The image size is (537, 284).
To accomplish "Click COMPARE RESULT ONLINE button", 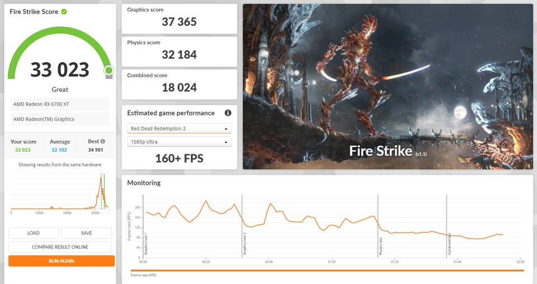I will pyautogui.click(x=60, y=247).
